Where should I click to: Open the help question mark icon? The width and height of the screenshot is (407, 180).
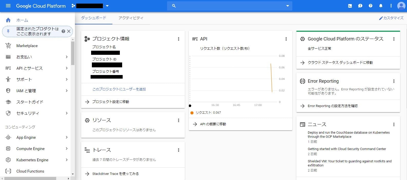click(x=371, y=6)
